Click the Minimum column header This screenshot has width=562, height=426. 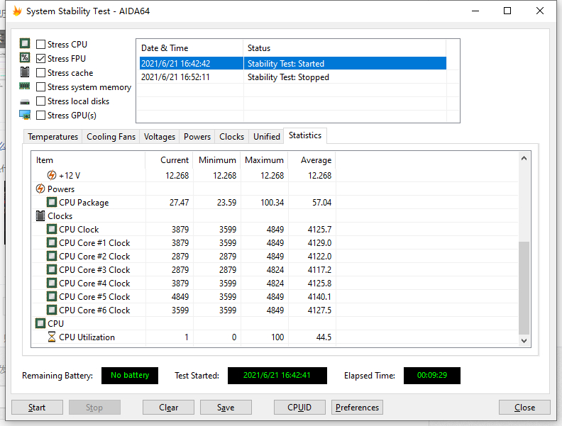tap(217, 160)
